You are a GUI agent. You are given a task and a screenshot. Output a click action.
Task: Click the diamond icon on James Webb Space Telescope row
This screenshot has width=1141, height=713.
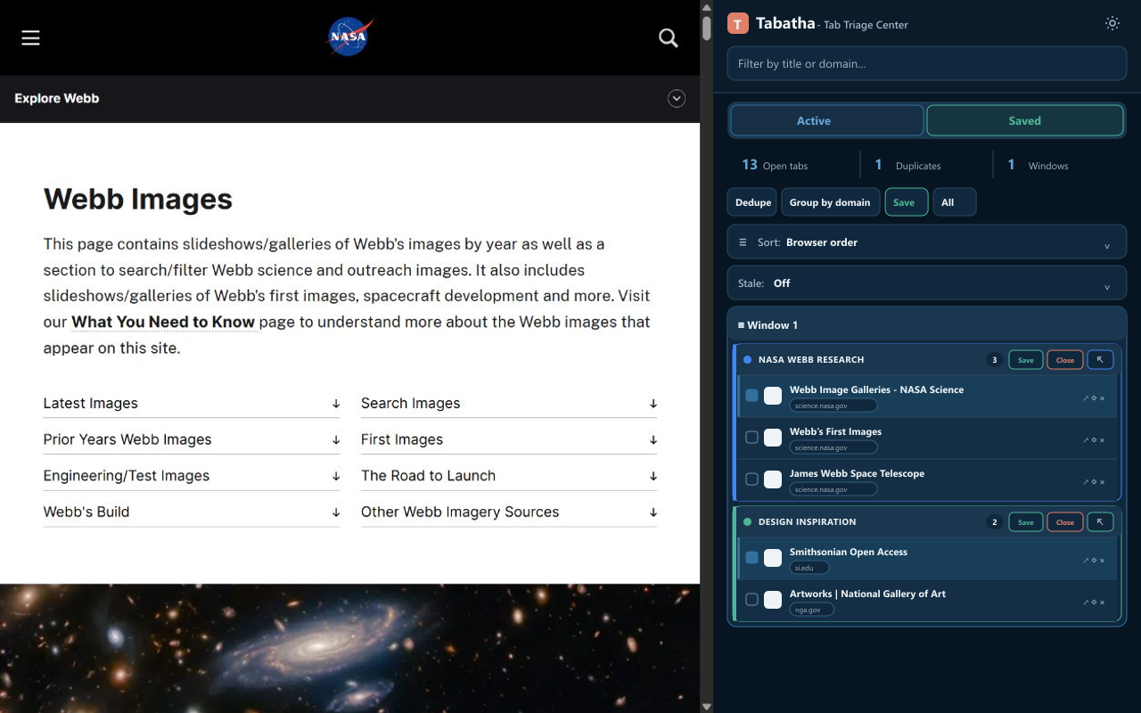1094,482
